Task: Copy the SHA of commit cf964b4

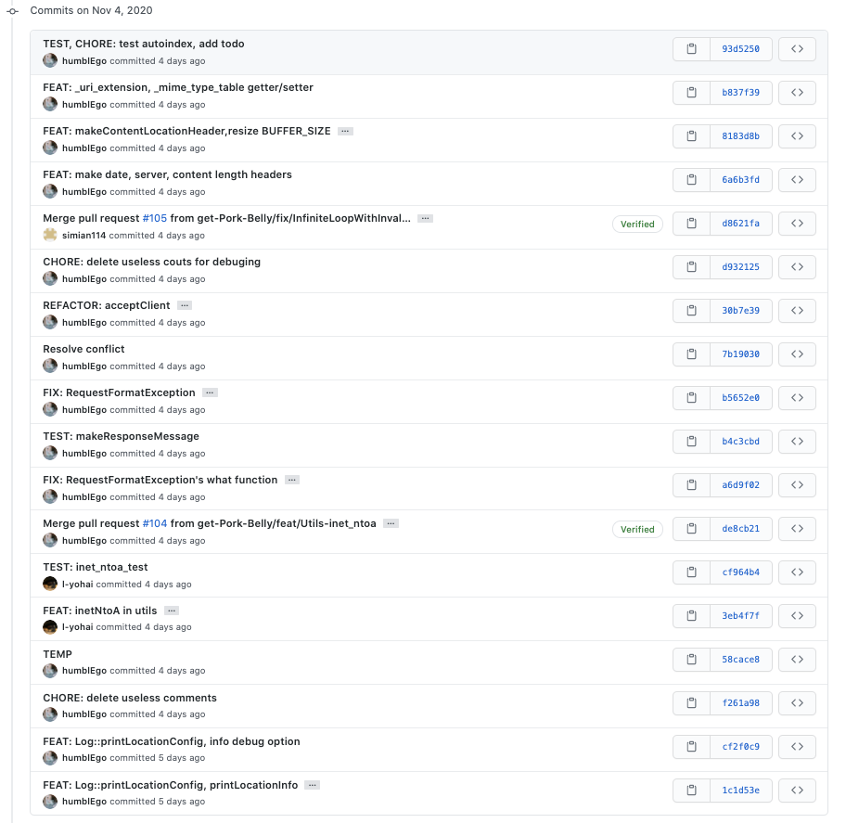Action: click(691, 572)
